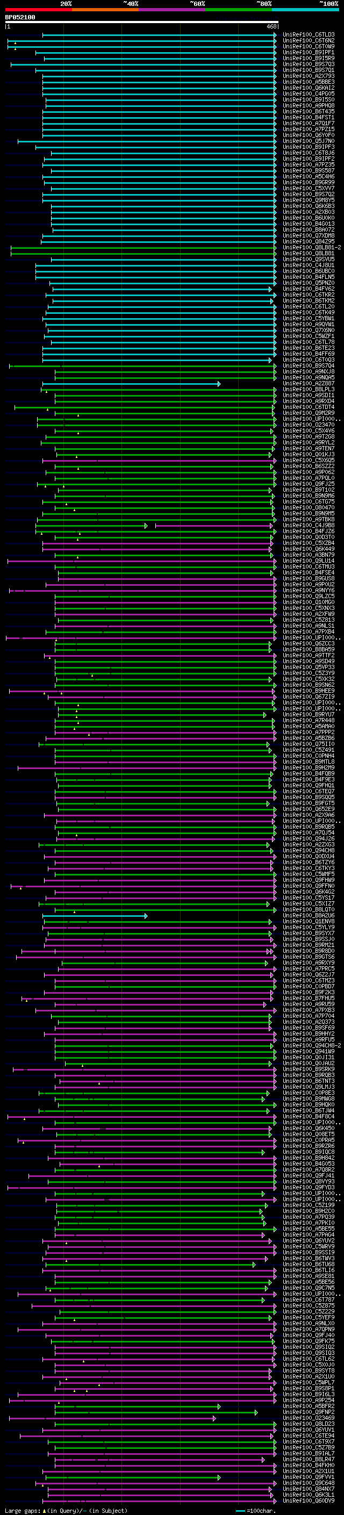Click the =100char. scale legend
Screen dimensions: 344x1515
pos(256,1510)
